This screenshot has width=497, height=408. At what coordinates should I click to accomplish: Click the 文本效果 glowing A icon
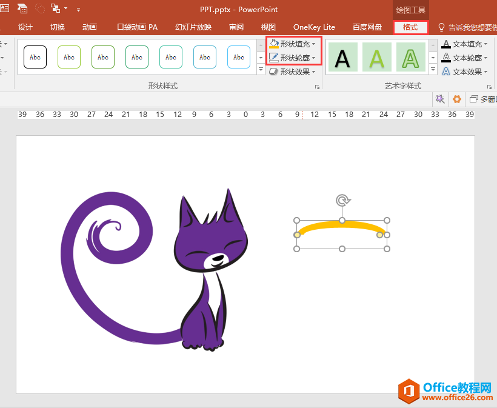click(x=446, y=72)
